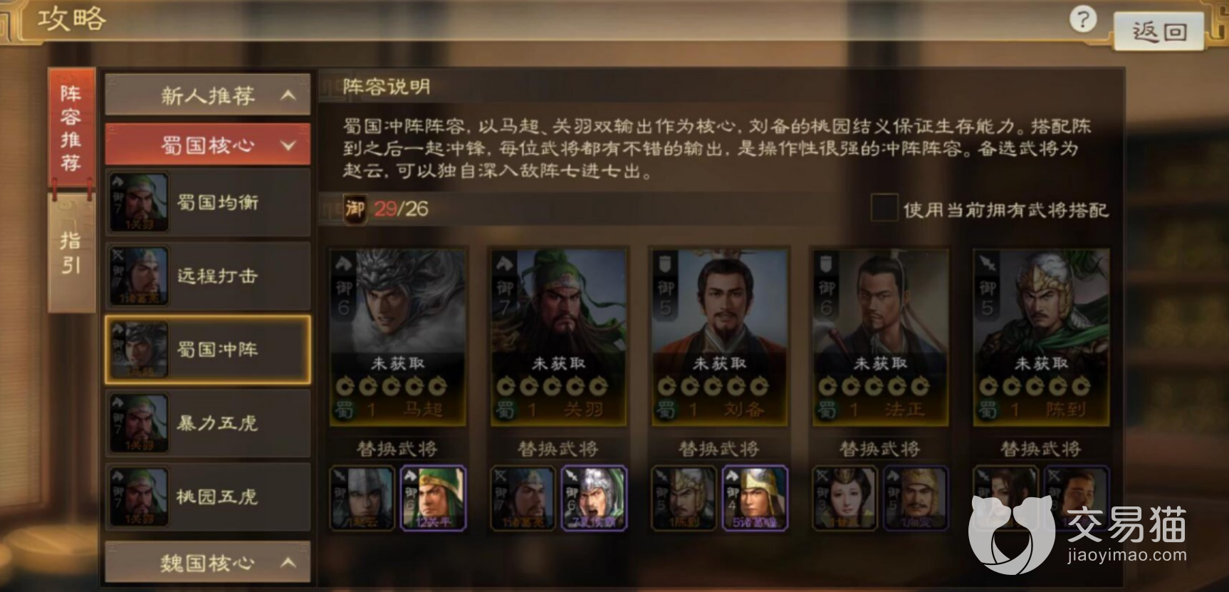The width and height of the screenshot is (1229, 592).
Task: Click the 御 command cost icon
Action: [x=355, y=209]
